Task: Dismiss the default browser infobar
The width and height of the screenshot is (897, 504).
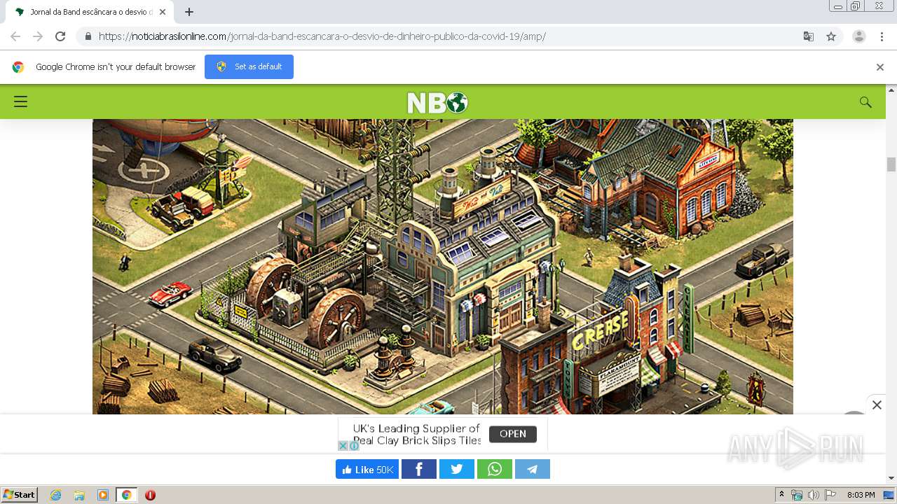Action: pyautogui.click(x=880, y=67)
